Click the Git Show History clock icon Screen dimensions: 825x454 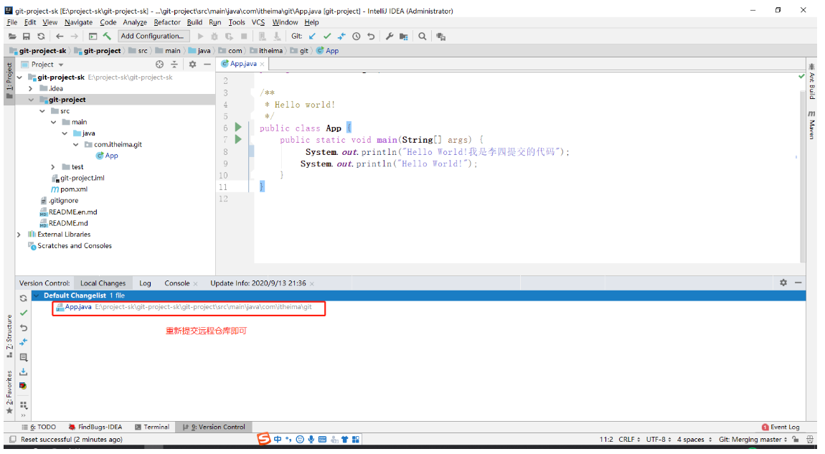[x=357, y=37]
